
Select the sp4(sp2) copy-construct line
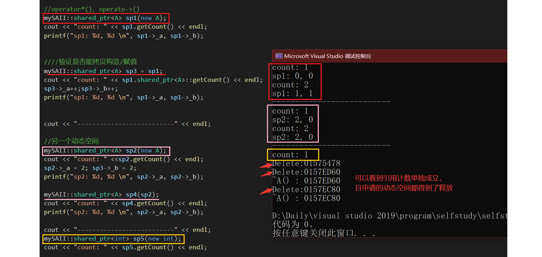pos(102,194)
